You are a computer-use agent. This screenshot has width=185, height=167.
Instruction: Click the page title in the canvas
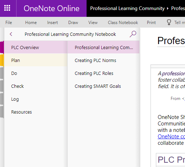point(171,40)
